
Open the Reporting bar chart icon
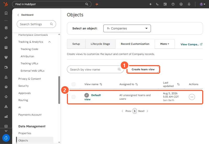(6, 116)
